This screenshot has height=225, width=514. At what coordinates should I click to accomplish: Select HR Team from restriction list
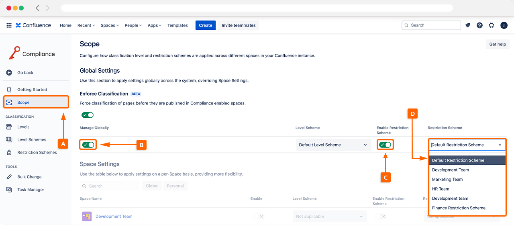point(441,189)
